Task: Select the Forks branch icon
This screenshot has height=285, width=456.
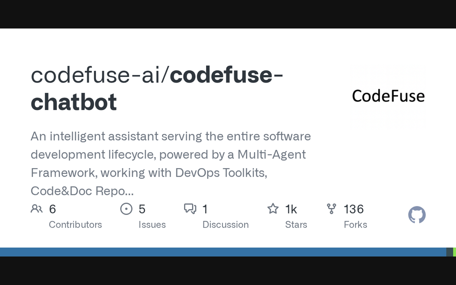Action: pos(331,209)
